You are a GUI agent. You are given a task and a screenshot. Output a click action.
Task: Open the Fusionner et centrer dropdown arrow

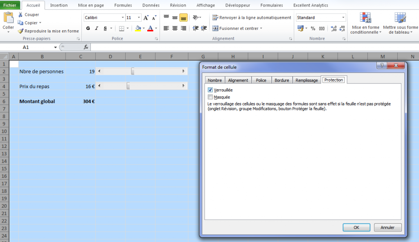tap(261, 28)
